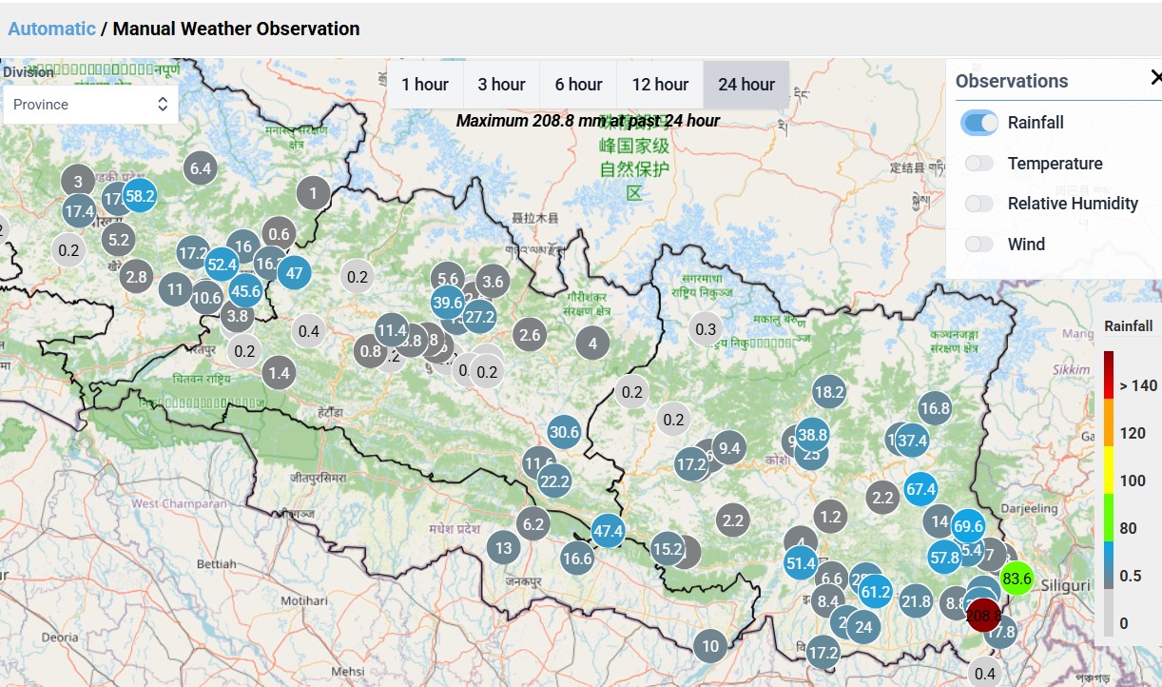Click the 67.4 rainfall station marker
The height and width of the screenshot is (687, 1162).
[x=920, y=489]
